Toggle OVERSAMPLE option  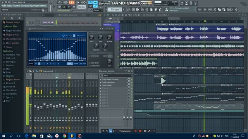click(95, 66)
